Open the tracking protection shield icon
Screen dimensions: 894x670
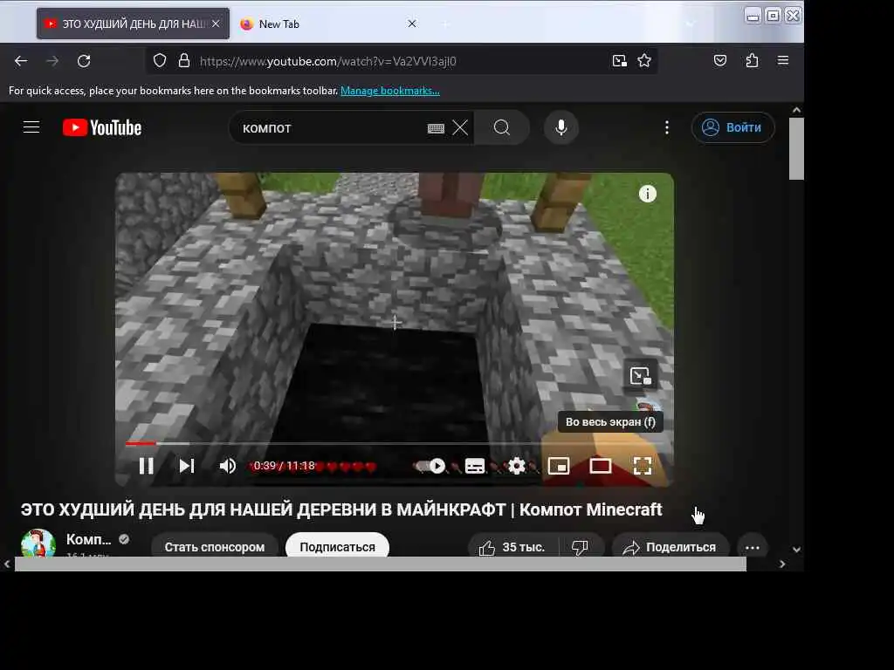point(160,60)
